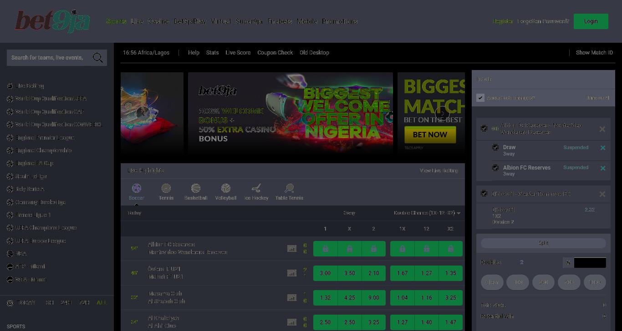This screenshot has height=331, width=622.
Task: Click Show Match ID
Action: click(x=594, y=53)
